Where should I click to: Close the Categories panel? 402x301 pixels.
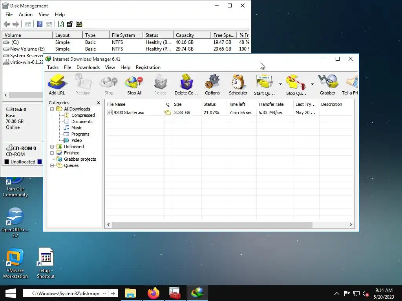pos(99,103)
